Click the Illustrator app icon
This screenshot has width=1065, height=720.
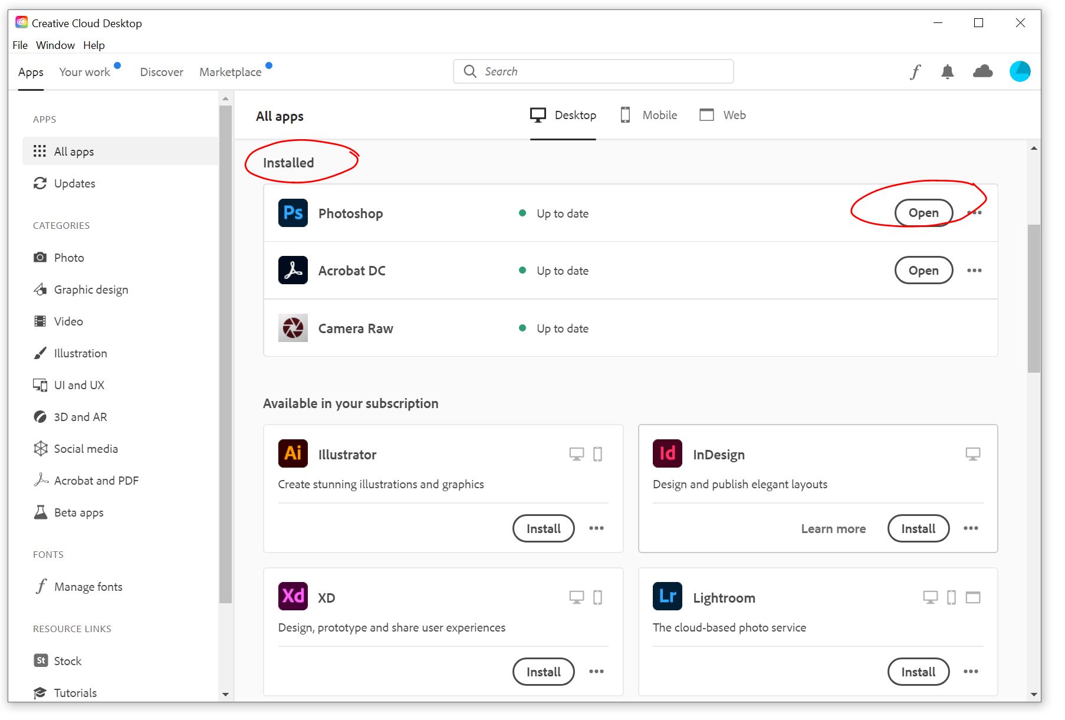(292, 453)
